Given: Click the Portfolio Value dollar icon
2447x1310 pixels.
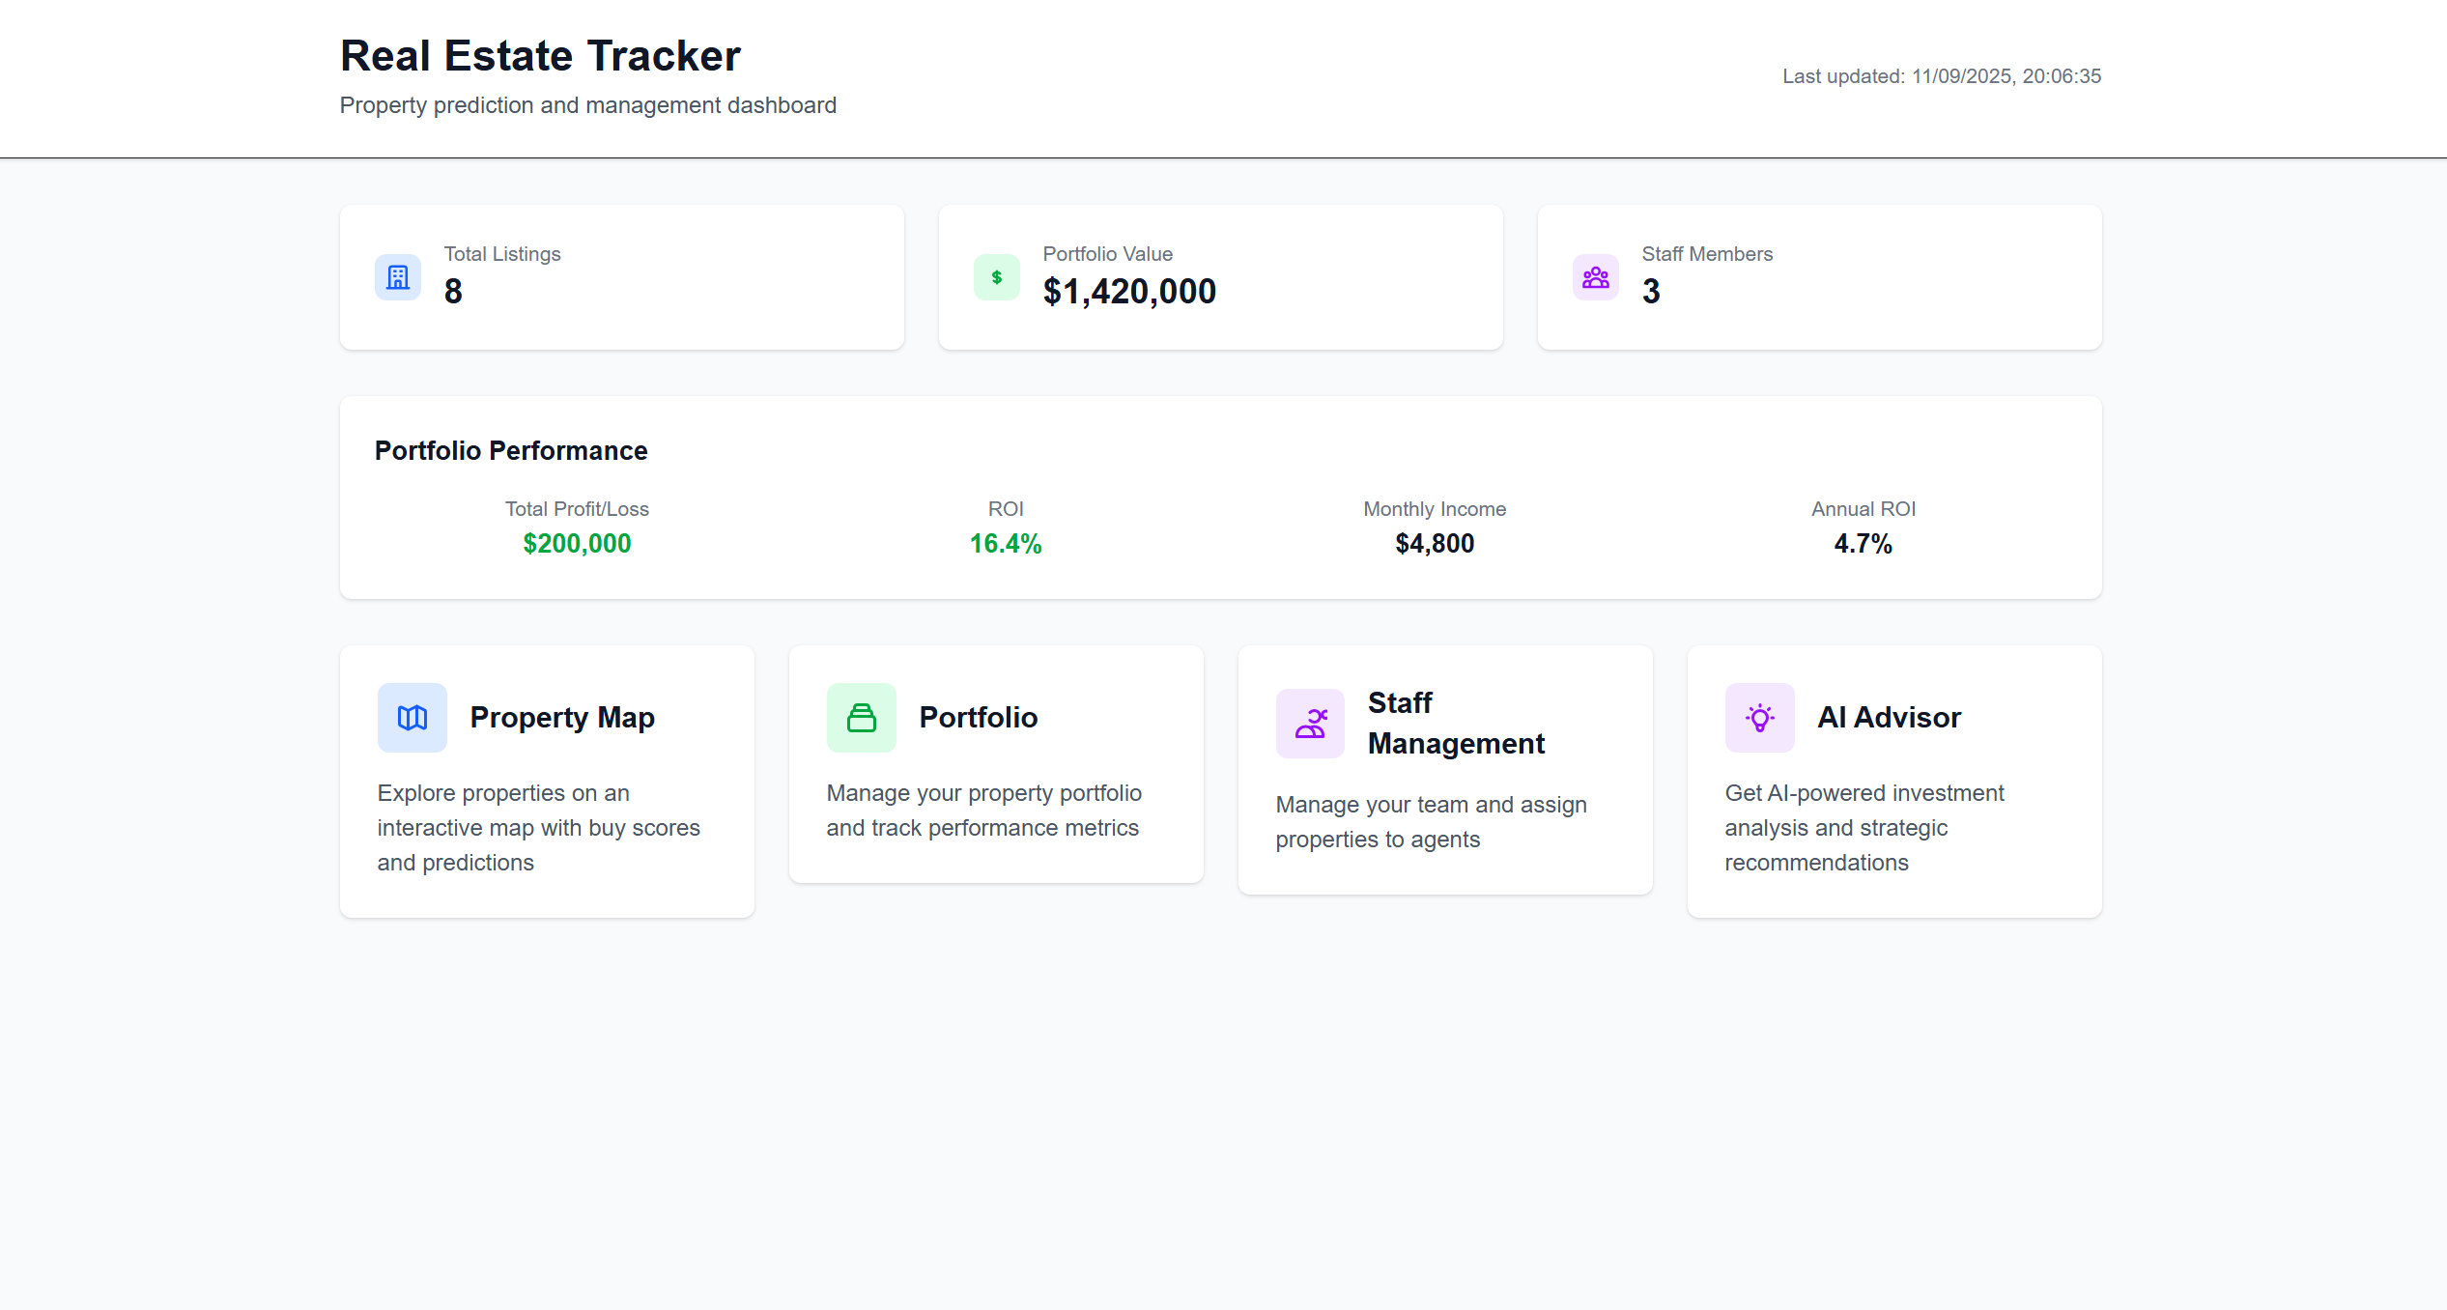Looking at the screenshot, I should tap(995, 277).
